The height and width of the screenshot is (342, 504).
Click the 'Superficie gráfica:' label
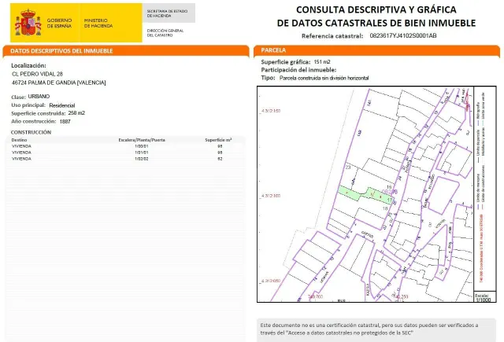pyautogui.click(x=286, y=62)
